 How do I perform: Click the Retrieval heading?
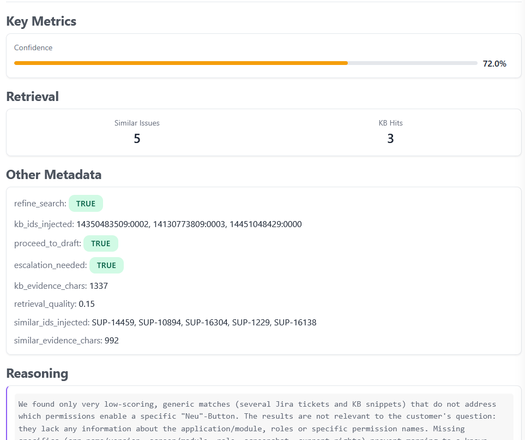pos(33,97)
